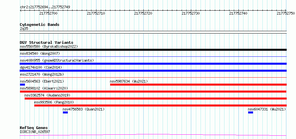Click the chr2:217752694..217752749 region label

coord(45,7)
